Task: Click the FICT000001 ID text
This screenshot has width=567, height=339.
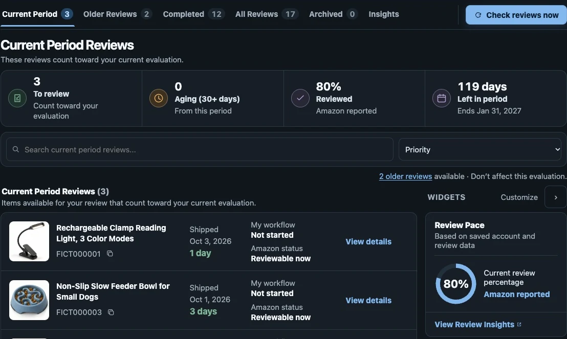Action: point(78,254)
